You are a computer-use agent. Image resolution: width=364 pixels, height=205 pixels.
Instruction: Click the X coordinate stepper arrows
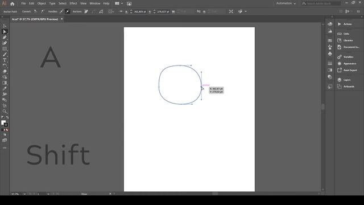131,11
